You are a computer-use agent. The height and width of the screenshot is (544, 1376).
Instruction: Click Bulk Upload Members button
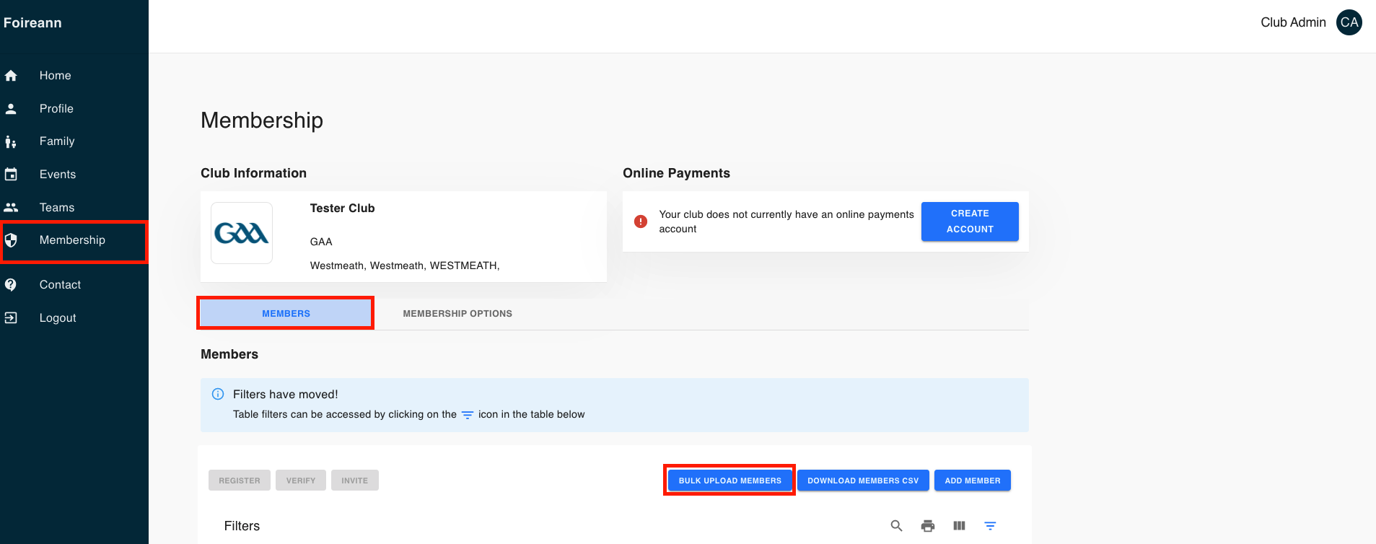(730, 481)
